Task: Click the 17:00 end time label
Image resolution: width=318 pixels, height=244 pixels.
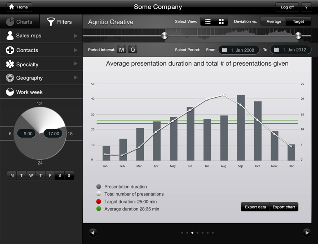Action: pos(54,134)
